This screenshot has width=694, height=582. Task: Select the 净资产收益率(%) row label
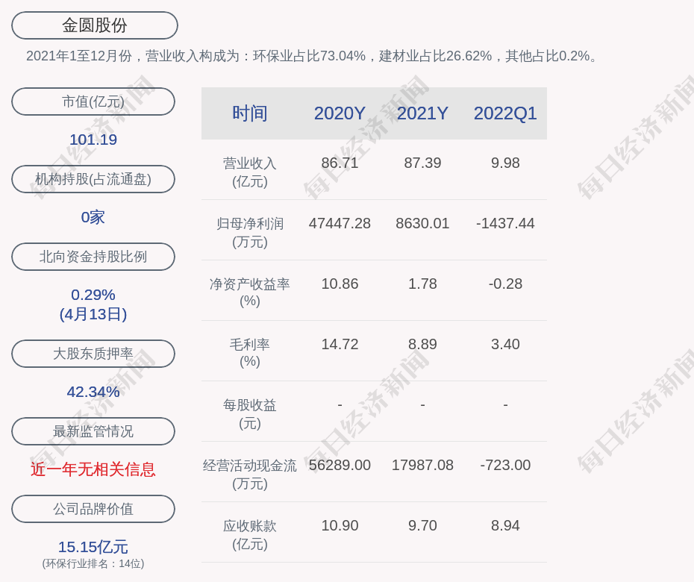tap(249, 292)
